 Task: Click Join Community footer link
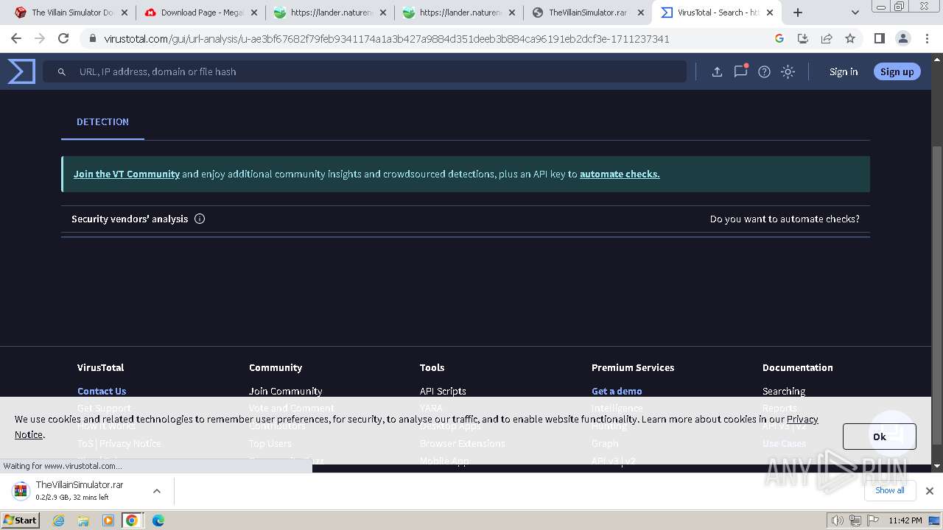click(x=286, y=391)
